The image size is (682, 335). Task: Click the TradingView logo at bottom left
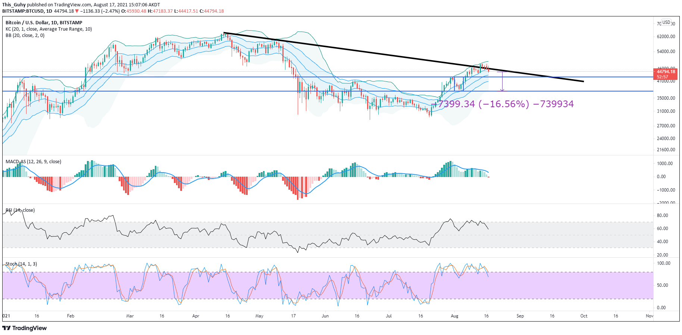point(25,328)
